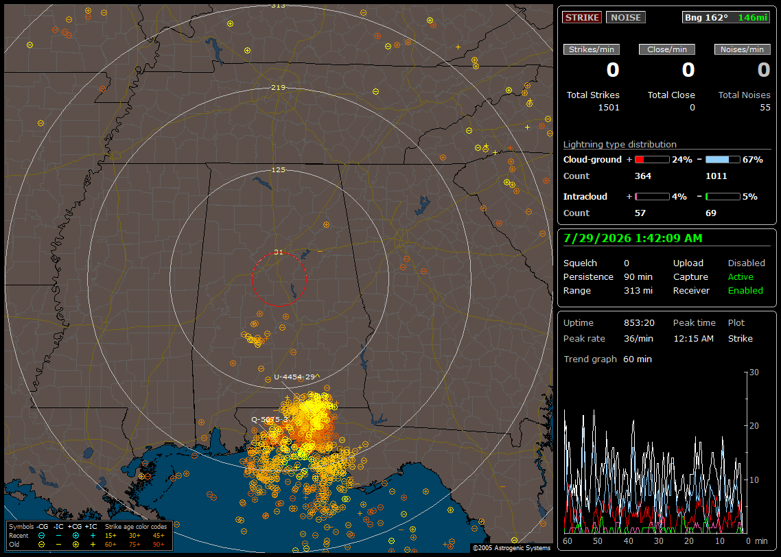
Task: Click the Q-5075-3 storm cell label
Action: click(270, 420)
